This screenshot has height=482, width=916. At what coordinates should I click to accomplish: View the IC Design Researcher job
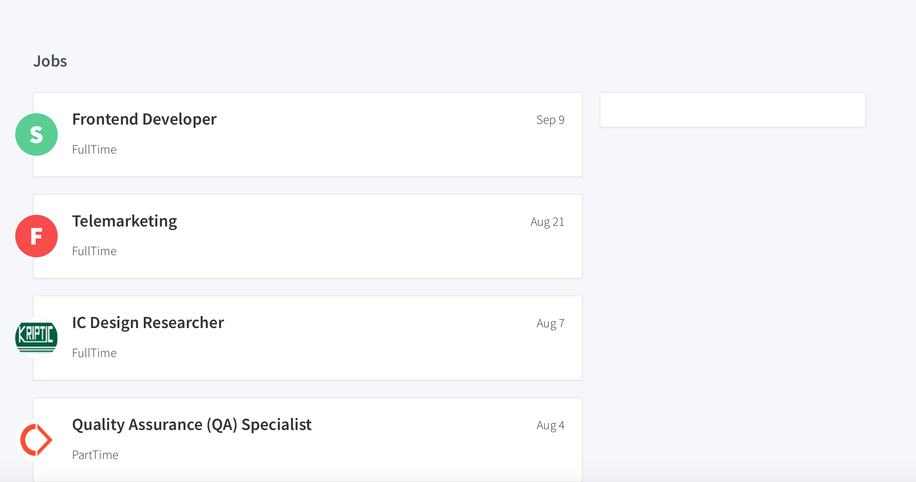coord(148,323)
